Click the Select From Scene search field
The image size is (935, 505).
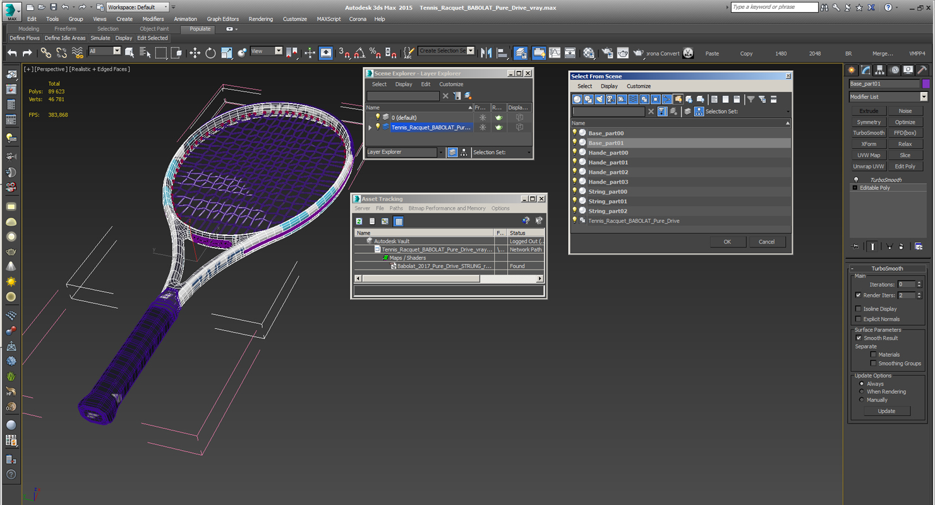pyautogui.click(x=608, y=112)
